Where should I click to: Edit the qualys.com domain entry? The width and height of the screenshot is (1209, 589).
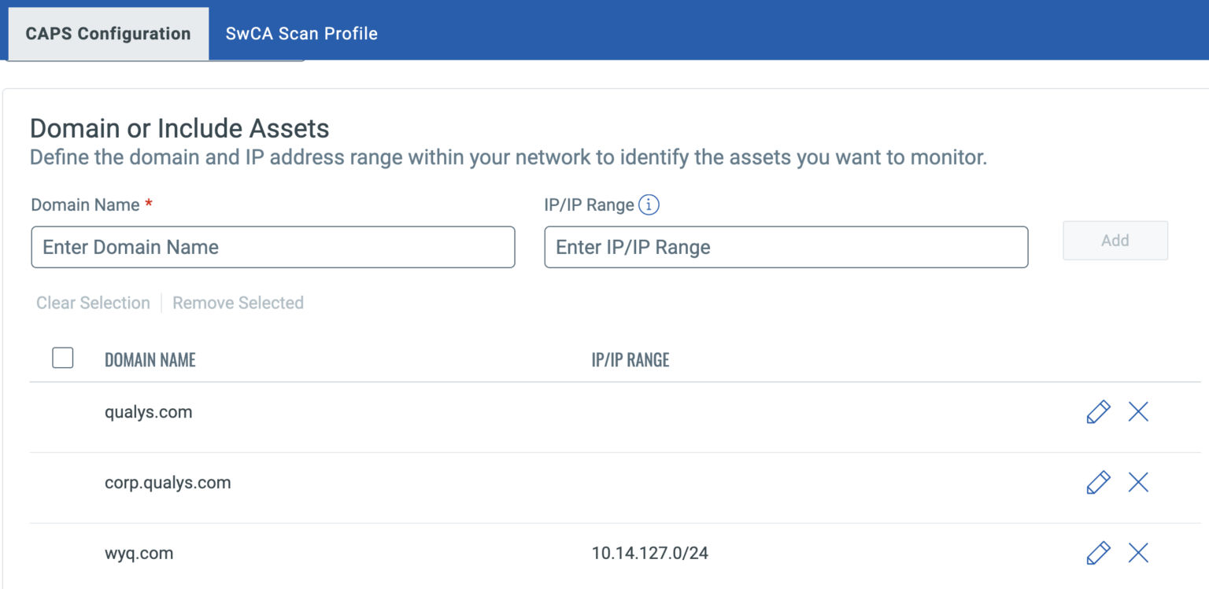pos(1098,411)
